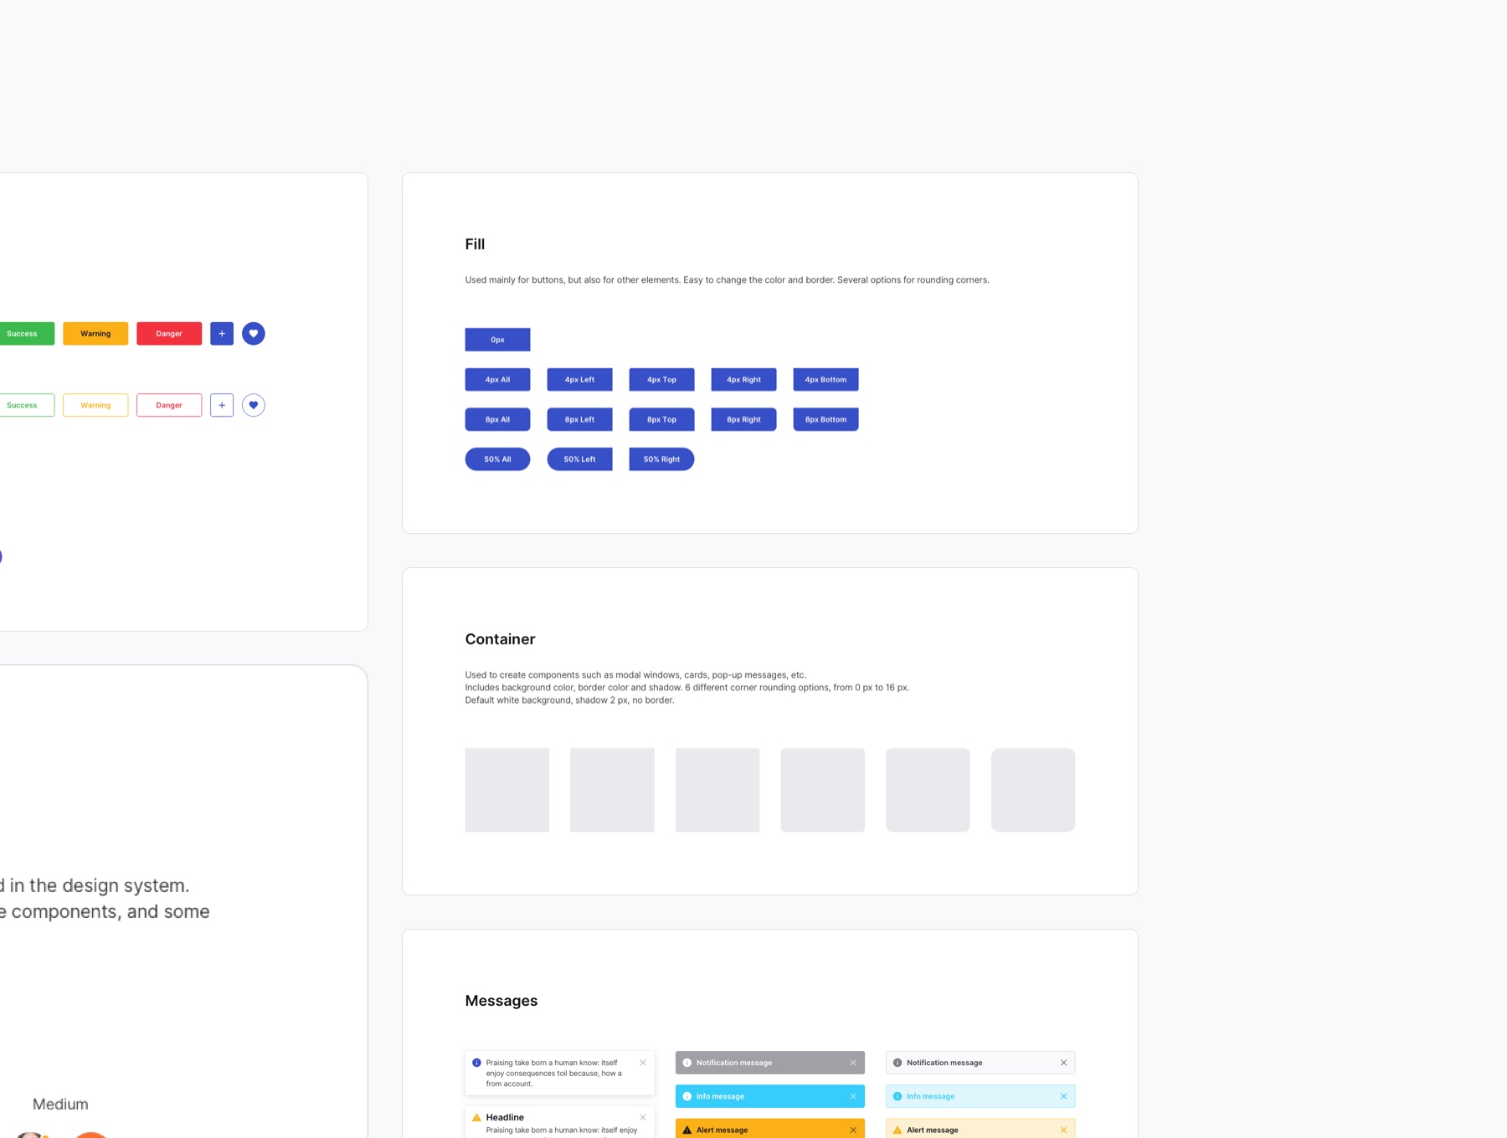
Task: Dismiss the solid orange Alert message
Action: [x=853, y=1130]
